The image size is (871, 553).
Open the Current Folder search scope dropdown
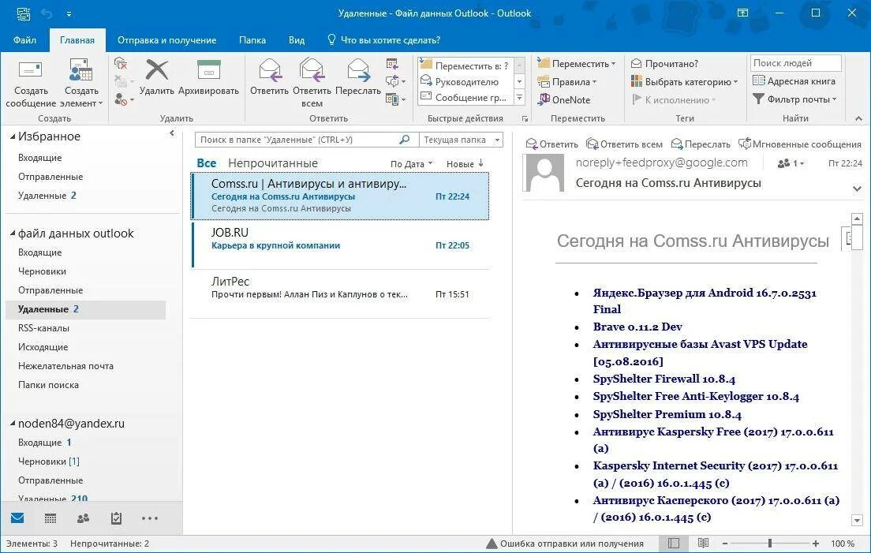461,140
